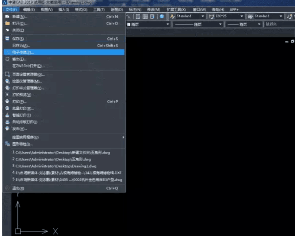The image size is (295, 236).
Task: Click the 打印(P) printer icon
Action: [x=7, y=101]
